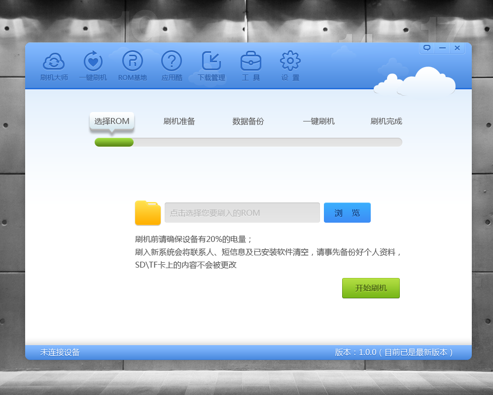
Task: Open the 数据备份 backup step
Action: [248, 121]
